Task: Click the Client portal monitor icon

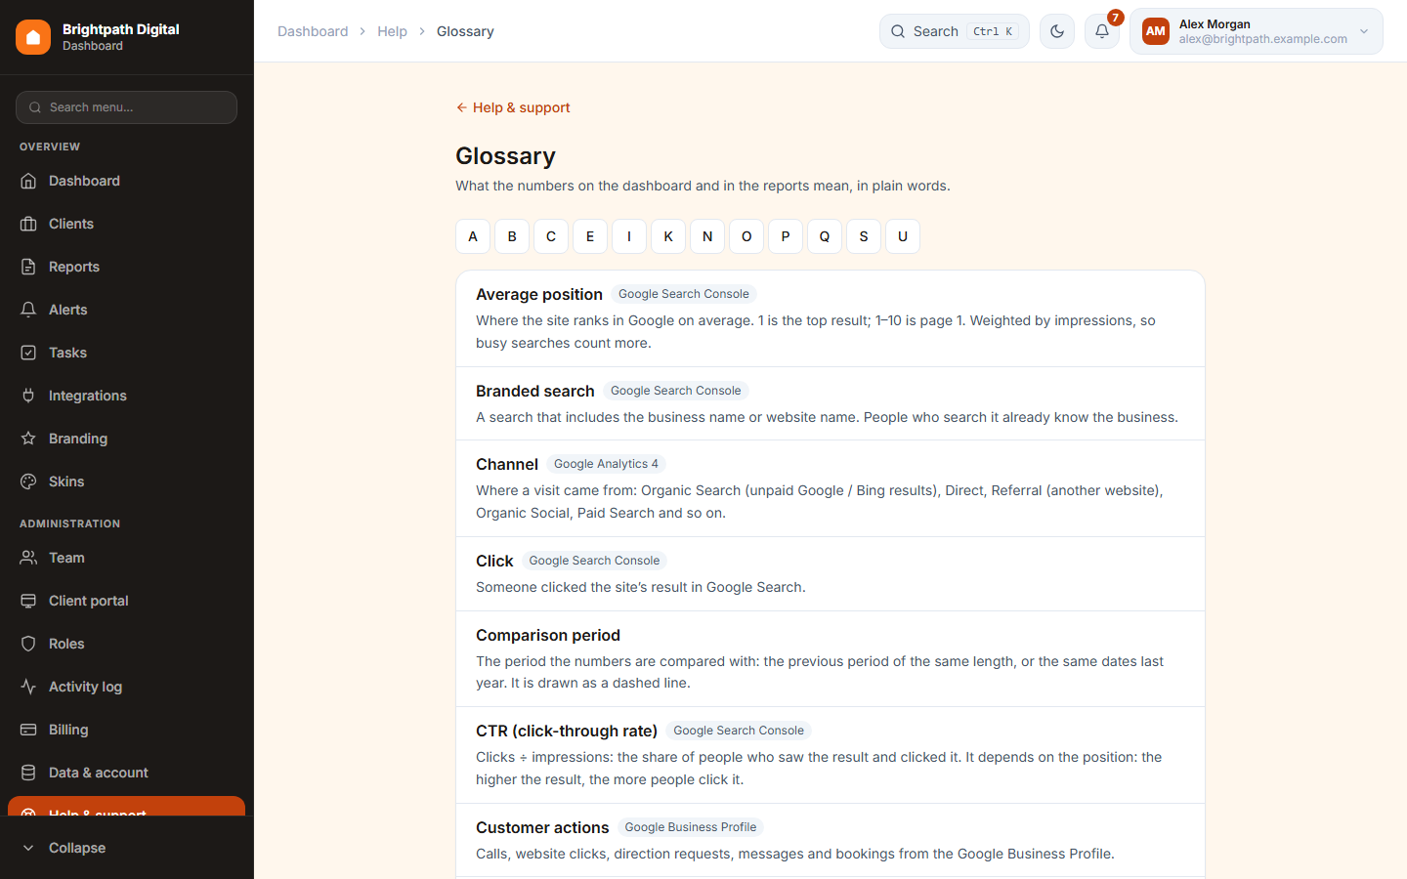Action: click(28, 601)
